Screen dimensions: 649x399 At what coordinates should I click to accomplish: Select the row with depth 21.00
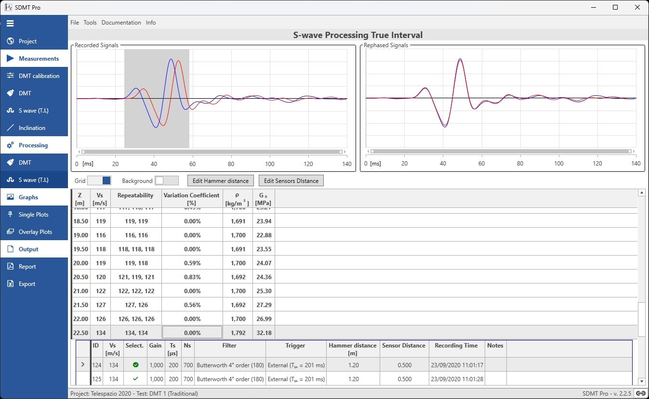(354, 291)
